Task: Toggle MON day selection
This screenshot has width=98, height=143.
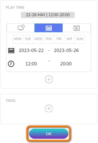Action: [x=18, y=39]
